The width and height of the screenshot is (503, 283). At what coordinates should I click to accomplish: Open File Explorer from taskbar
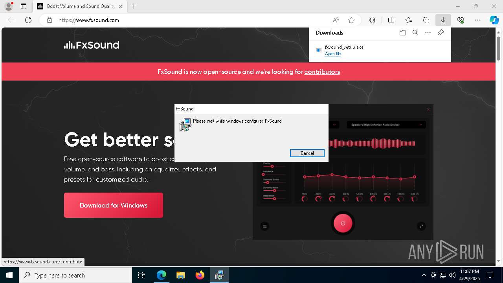(x=180, y=275)
